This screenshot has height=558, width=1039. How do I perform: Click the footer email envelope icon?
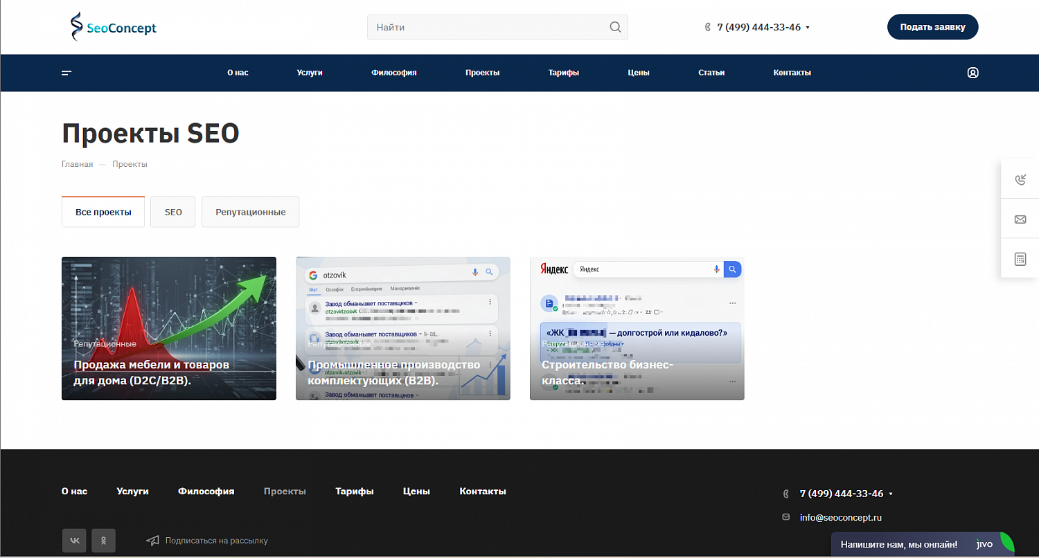(x=785, y=517)
